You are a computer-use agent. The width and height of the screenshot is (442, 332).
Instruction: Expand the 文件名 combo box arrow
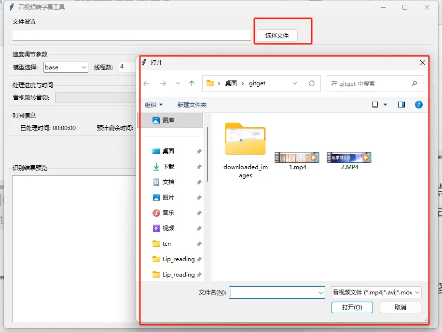(321, 293)
